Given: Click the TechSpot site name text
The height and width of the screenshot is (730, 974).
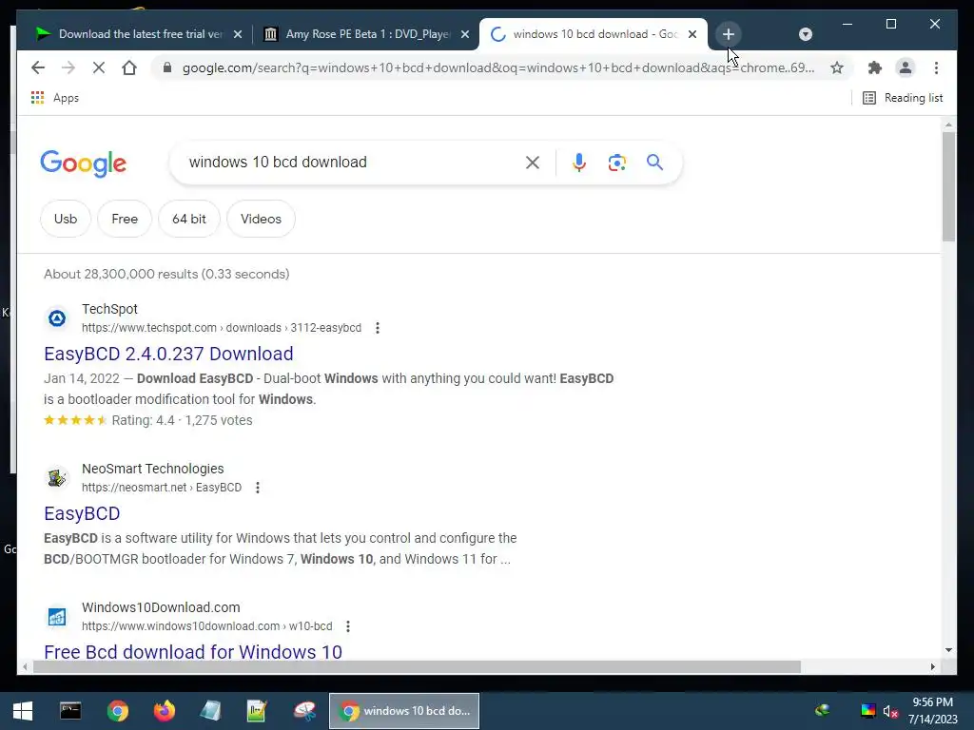Looking at the screenshot, I should [110, 309].
